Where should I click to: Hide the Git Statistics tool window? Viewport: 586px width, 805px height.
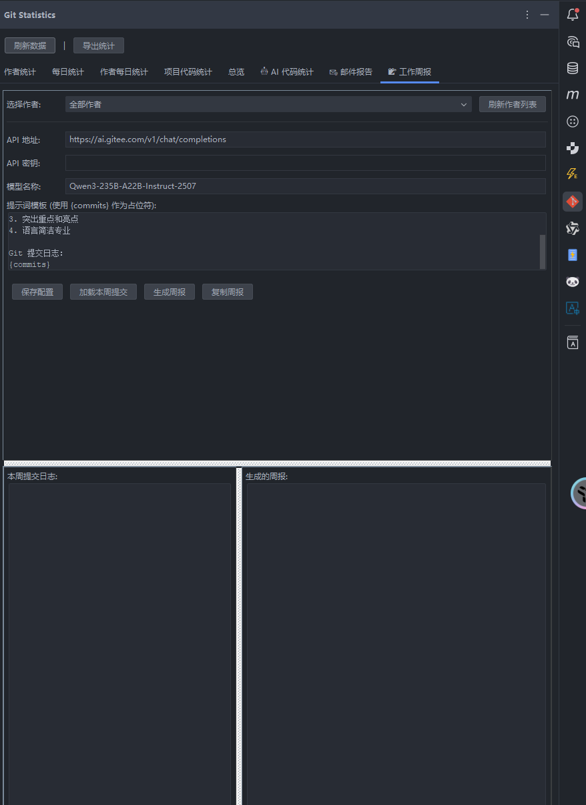click(545, 15)
